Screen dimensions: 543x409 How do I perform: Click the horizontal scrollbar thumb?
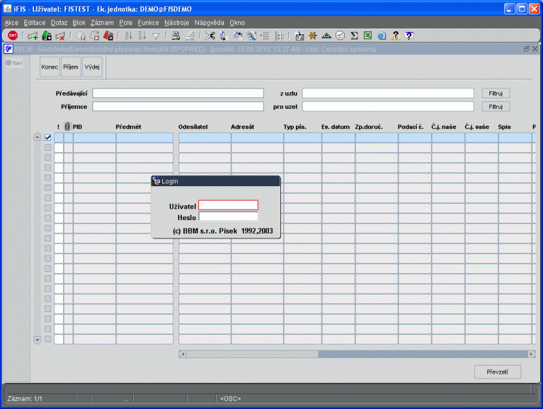click(252, 354)
